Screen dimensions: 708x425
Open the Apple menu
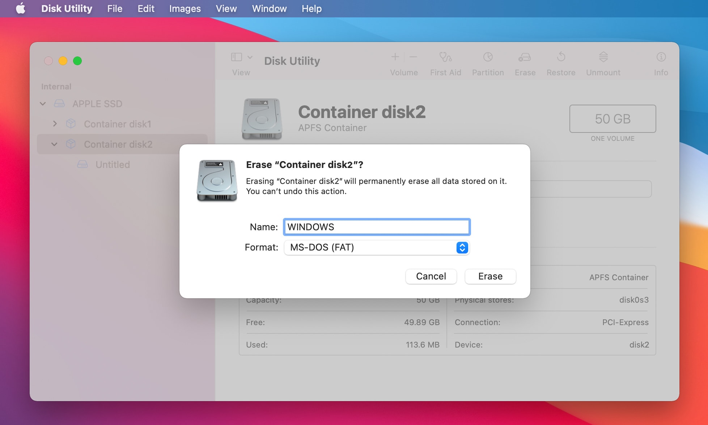click(21, 8)
